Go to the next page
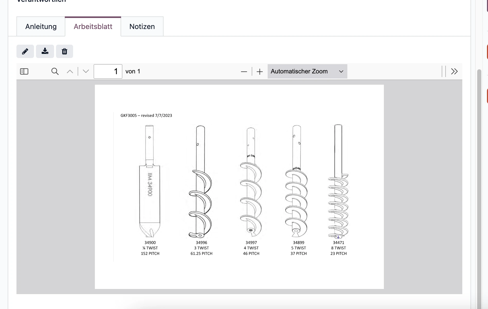The image size is (488, 309). click(85, 71)
